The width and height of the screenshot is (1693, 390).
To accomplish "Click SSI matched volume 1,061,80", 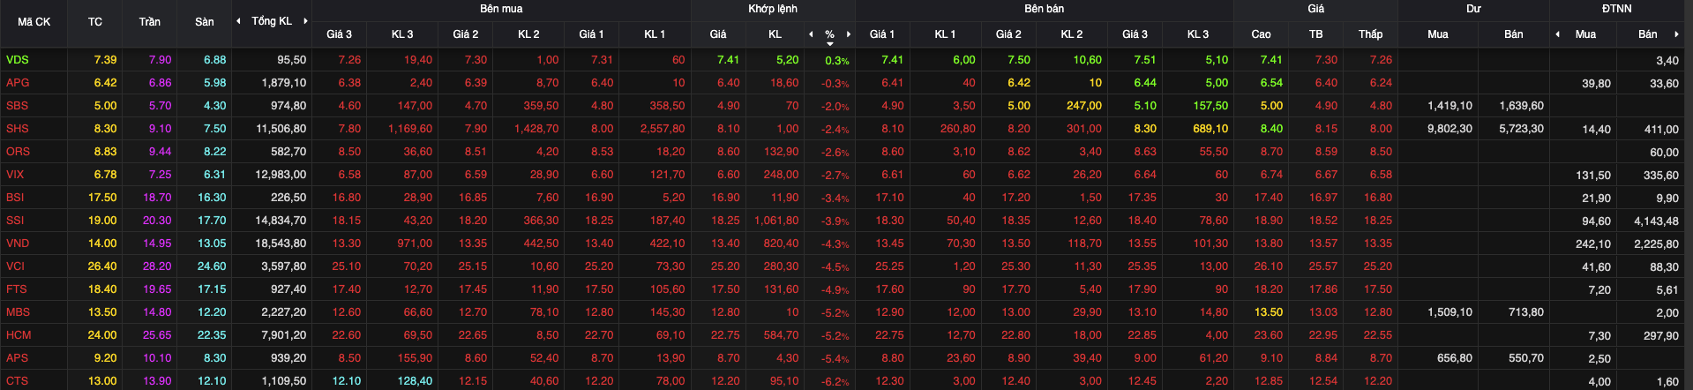I will coord(776,221).
